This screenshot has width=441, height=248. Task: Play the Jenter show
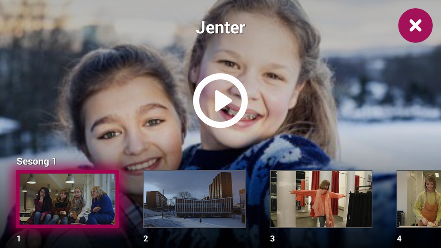pyautogui.click(x=220, y=101)
